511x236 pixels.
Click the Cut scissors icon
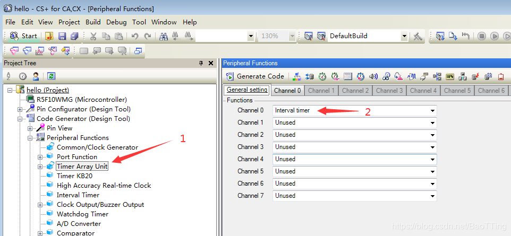(x=93, y=36)
